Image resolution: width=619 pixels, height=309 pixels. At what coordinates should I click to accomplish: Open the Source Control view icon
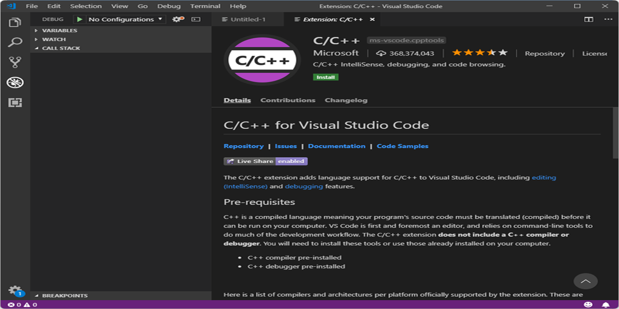click(x=15, y=63)
